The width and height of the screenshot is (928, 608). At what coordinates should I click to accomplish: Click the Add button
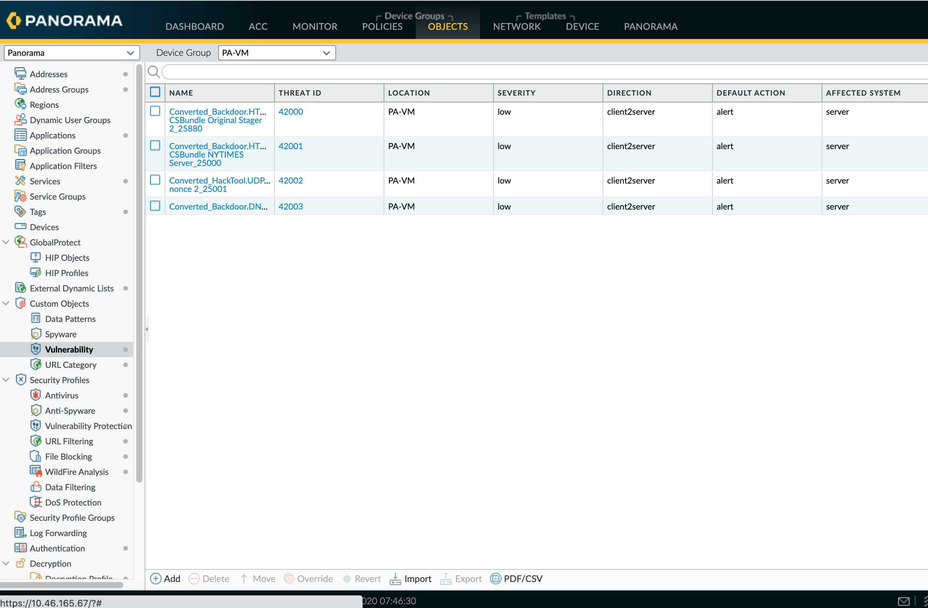click(165, 579)
